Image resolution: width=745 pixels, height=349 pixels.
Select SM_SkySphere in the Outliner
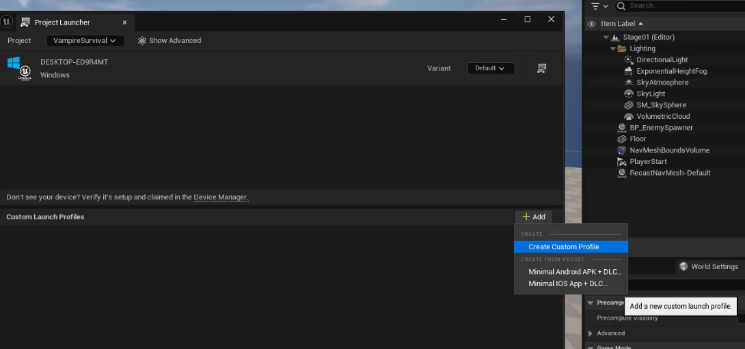pos(662,105)
